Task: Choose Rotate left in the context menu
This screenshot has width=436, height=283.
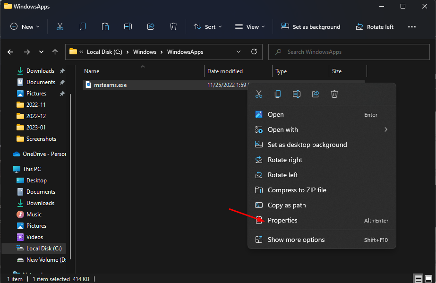Action: 322,175
